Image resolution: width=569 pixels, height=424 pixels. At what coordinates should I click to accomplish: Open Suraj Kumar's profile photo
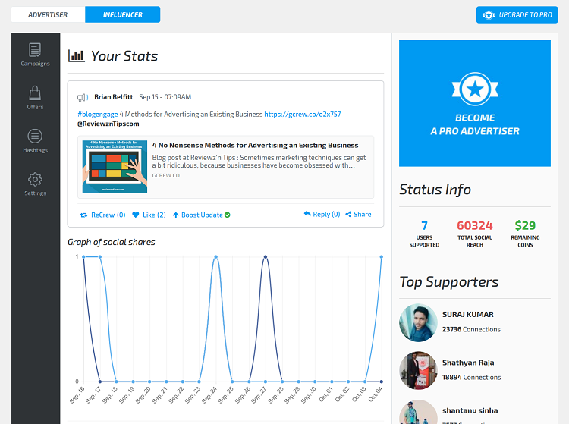coord(418,322)
